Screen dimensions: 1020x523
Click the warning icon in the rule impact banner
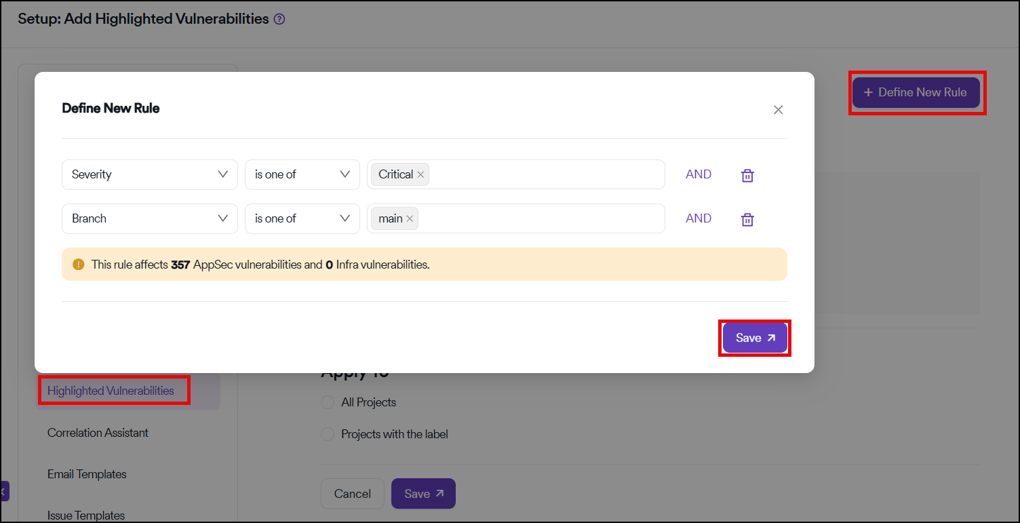79,265
